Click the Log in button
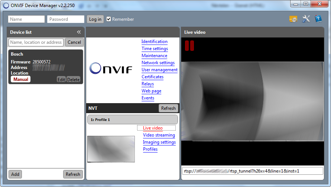The image size is (331, 187). [95, 19]
